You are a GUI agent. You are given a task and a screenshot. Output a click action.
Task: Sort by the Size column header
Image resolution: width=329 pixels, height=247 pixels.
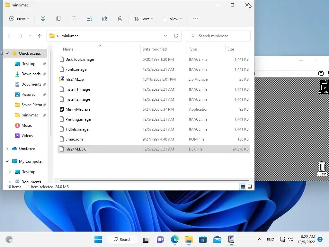coord(231,49)
